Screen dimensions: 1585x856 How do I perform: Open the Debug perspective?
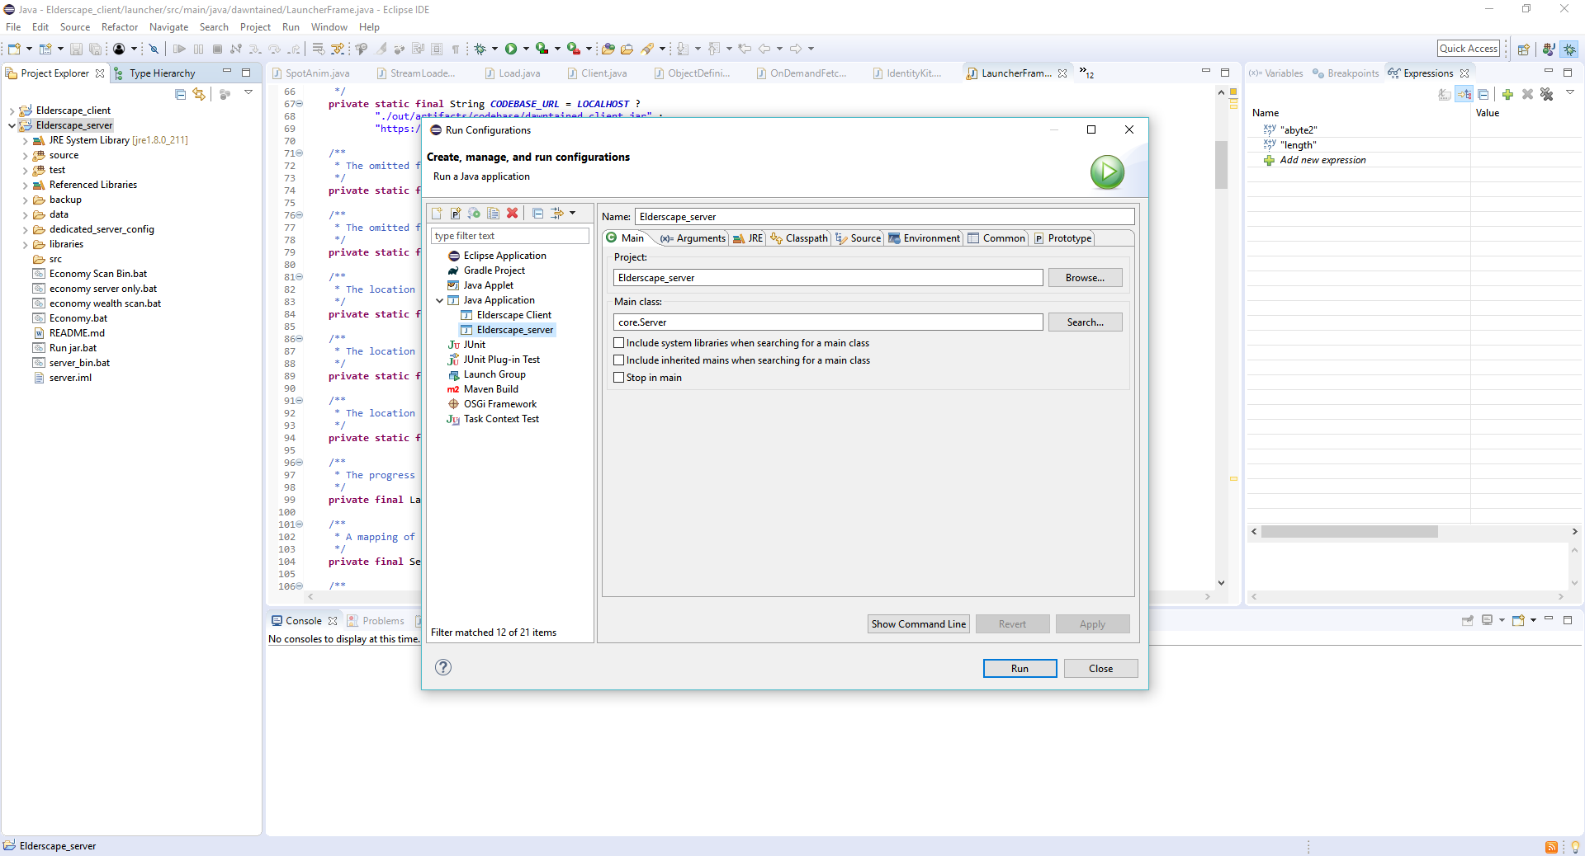[x=1569, y=49]
